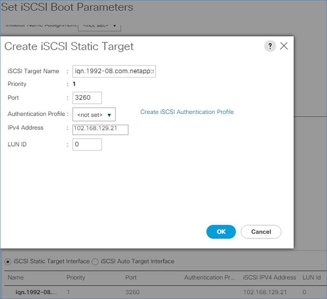Click the LUN ID input box
Screen dimensions: 327x299
coord(87,144)
